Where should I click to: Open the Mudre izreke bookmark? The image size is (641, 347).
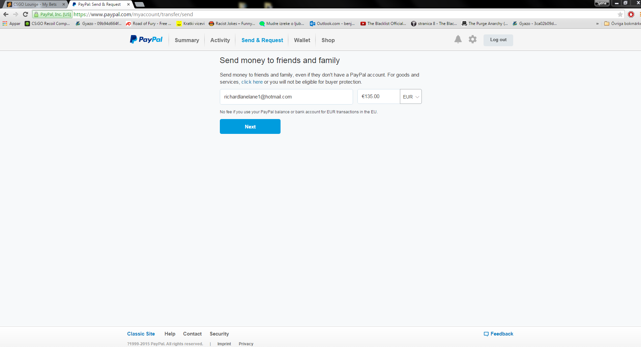(x=282, y=24)
